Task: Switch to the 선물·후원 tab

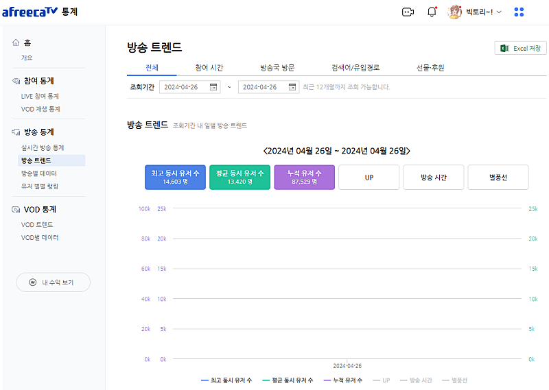Action: tap(430, 67)
